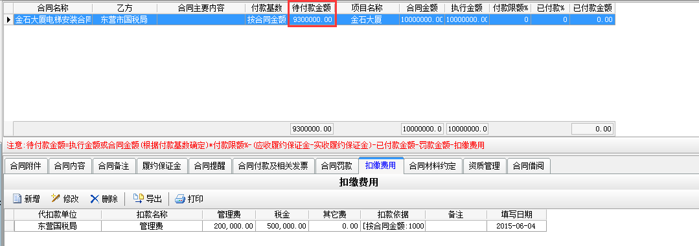Open the 合同罚款 tab

(337, 166)
